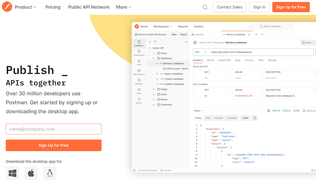Open APIs in the app sidebar

[139, 62]
